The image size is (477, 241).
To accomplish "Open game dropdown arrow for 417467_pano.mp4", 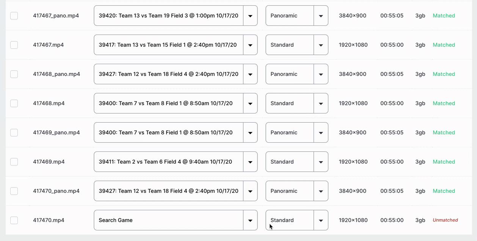I will click(x=250, y=16).
